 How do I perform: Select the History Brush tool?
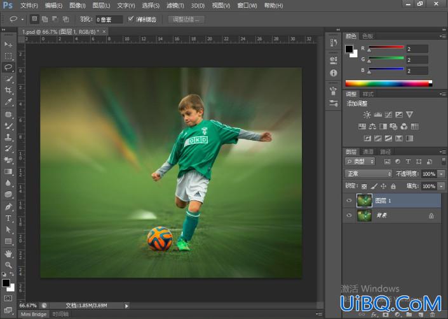point(8,148)
